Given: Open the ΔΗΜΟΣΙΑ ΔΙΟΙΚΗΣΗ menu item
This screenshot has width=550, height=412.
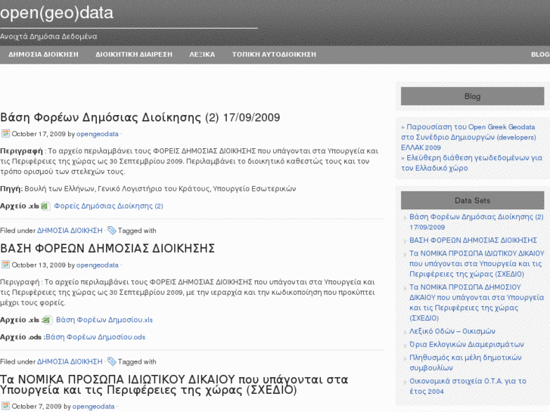Looking at the screenshot, I should (43, 54).
